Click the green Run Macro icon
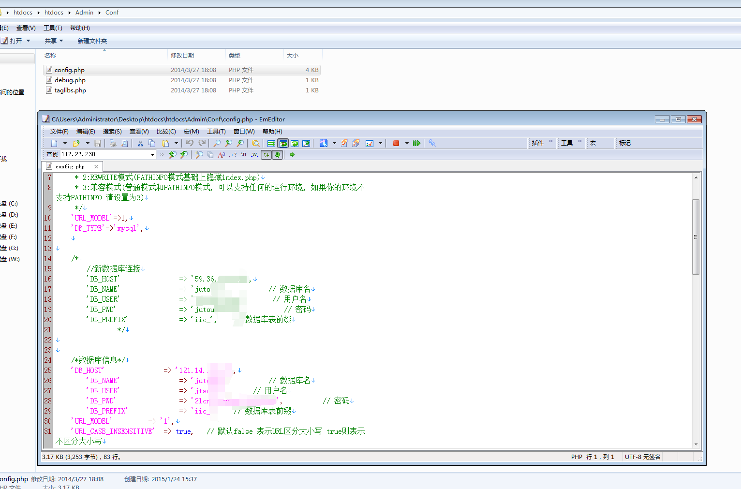Screen dimensions: 741x489 tap(416, 143)
